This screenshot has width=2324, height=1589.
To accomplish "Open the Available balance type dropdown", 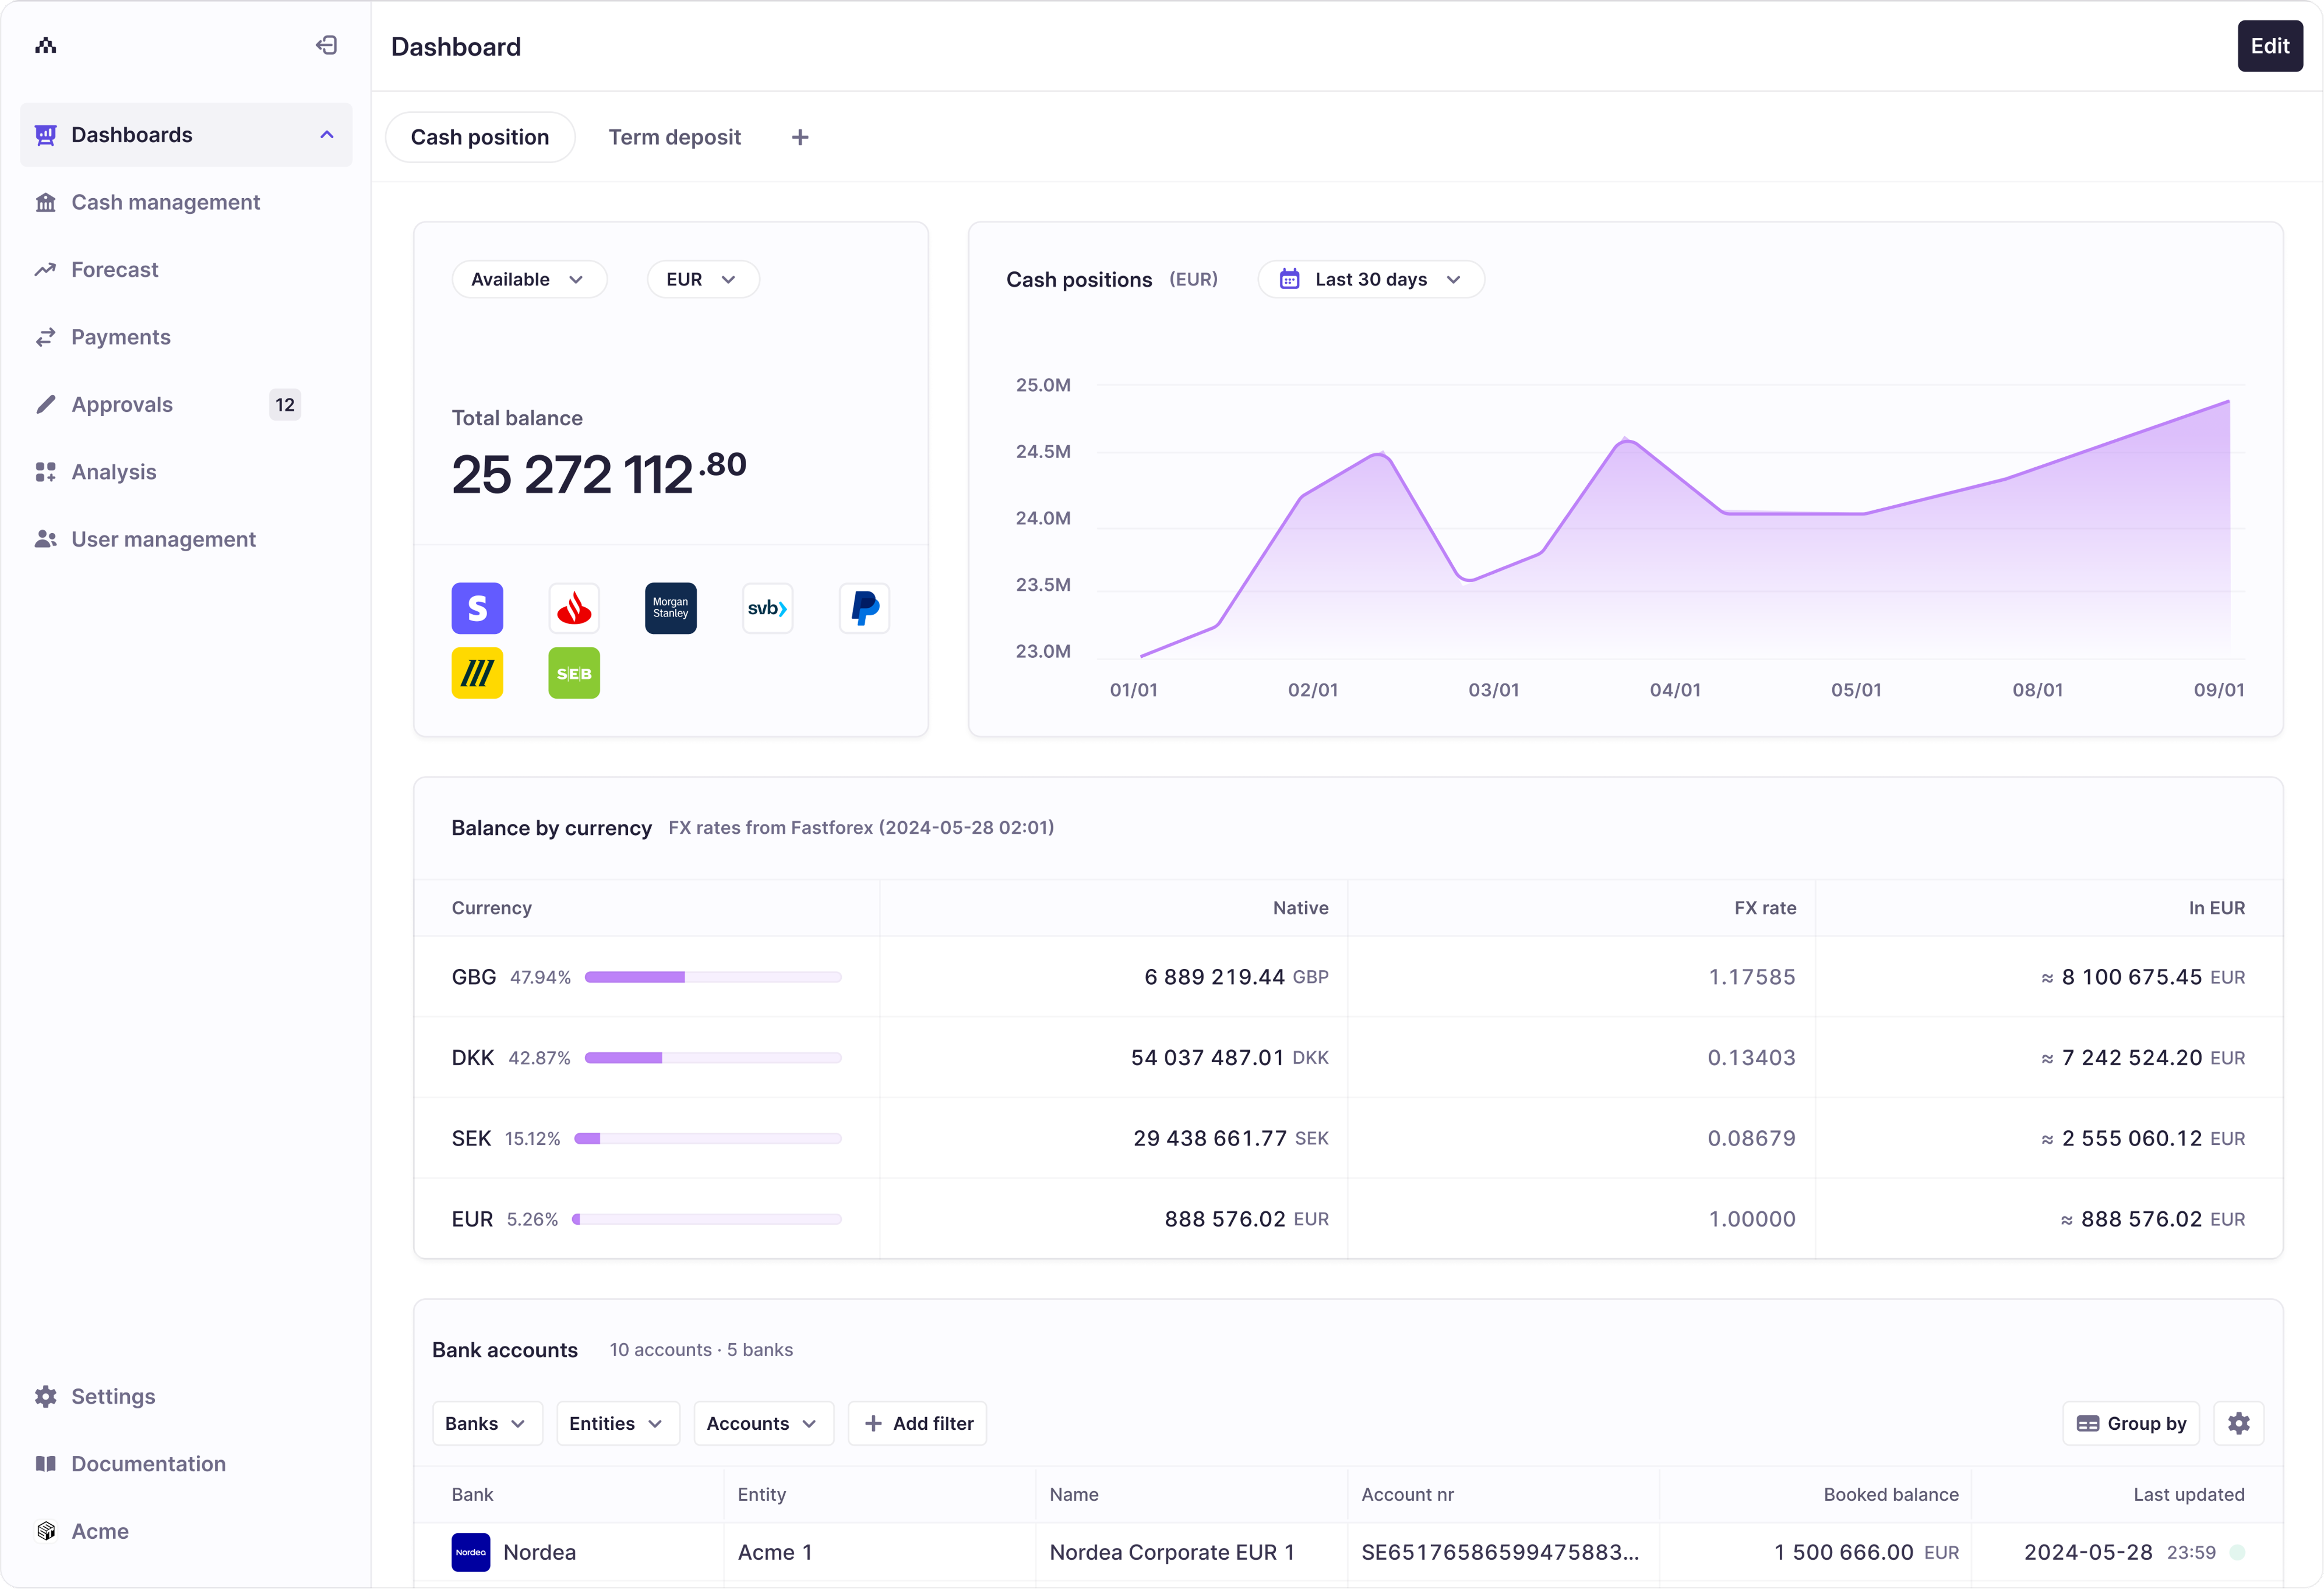I will point(528,279).
